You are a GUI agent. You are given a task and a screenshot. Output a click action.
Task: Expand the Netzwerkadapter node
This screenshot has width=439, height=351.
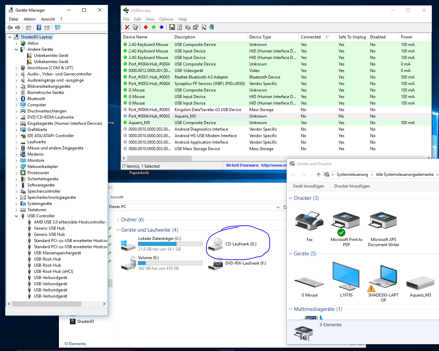click(16, 167)
